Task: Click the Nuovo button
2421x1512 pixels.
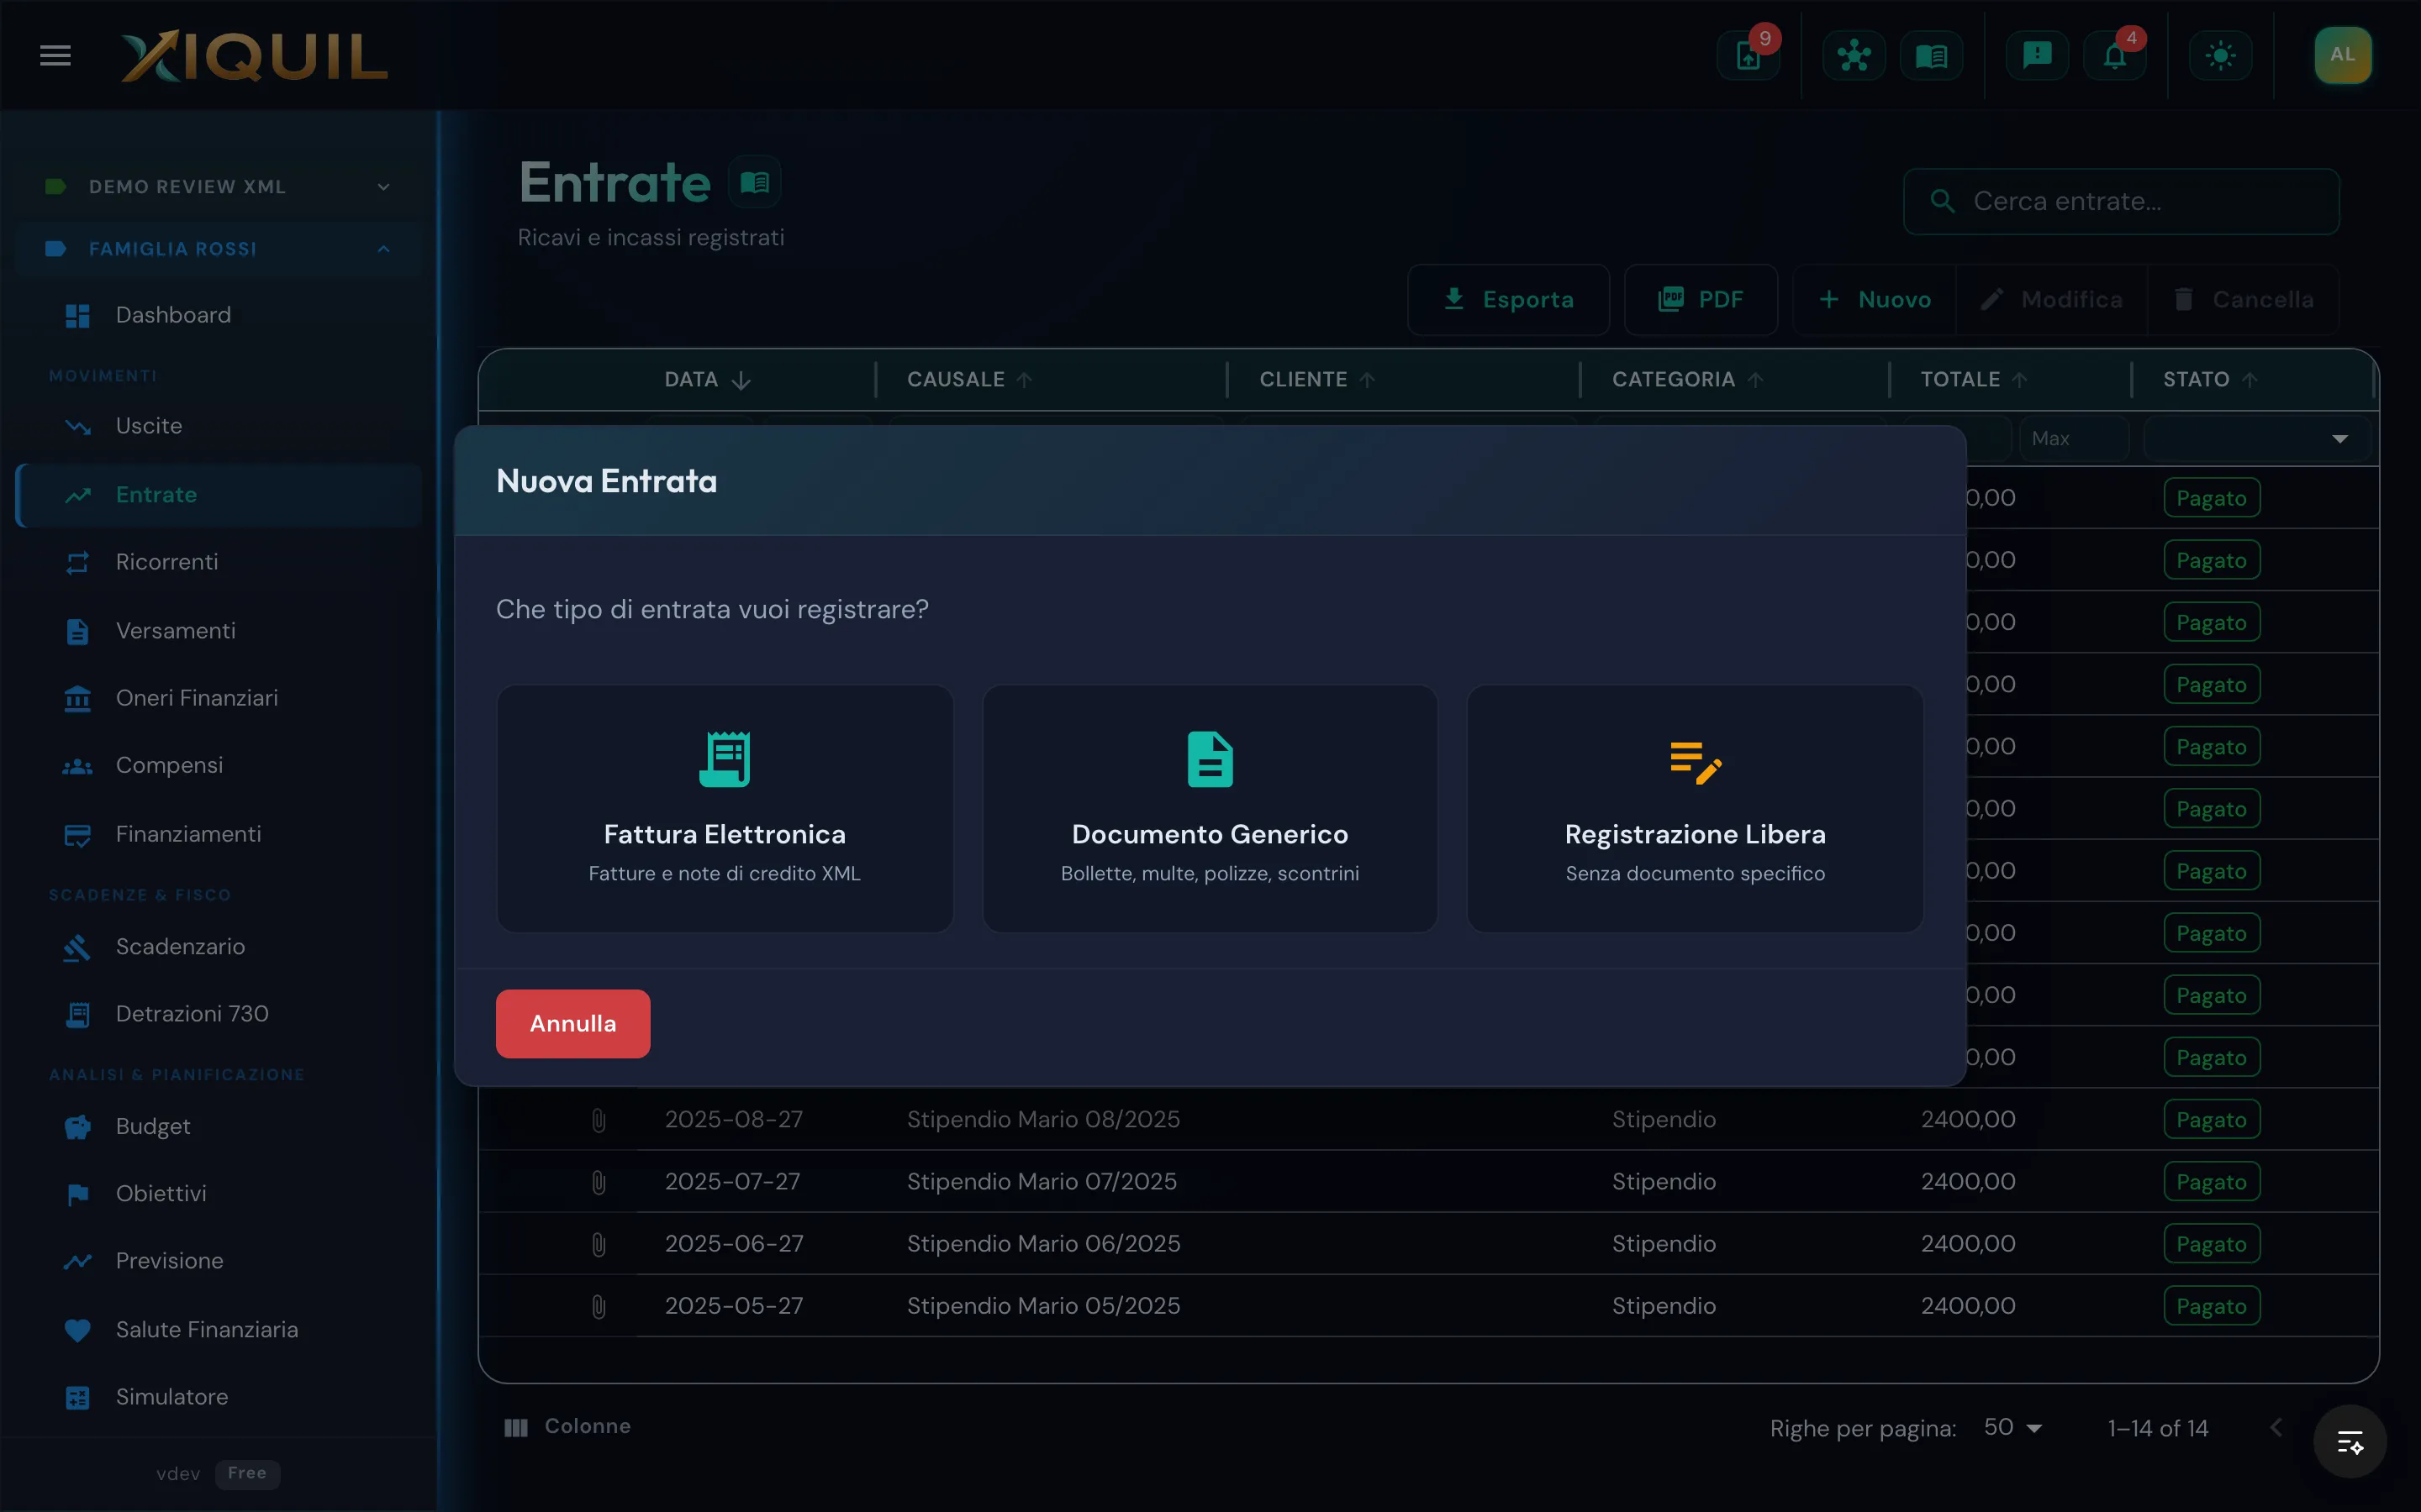Action: coord(1874,299)
